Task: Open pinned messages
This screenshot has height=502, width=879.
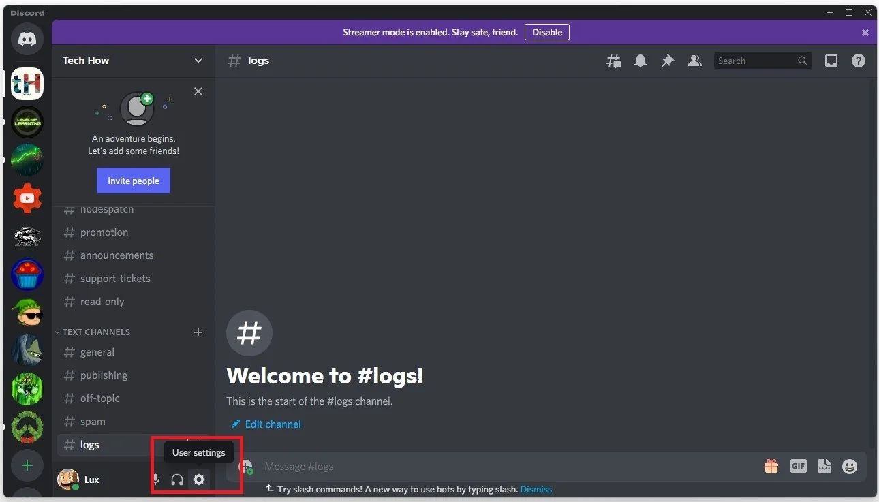Action: coord(668,61)
